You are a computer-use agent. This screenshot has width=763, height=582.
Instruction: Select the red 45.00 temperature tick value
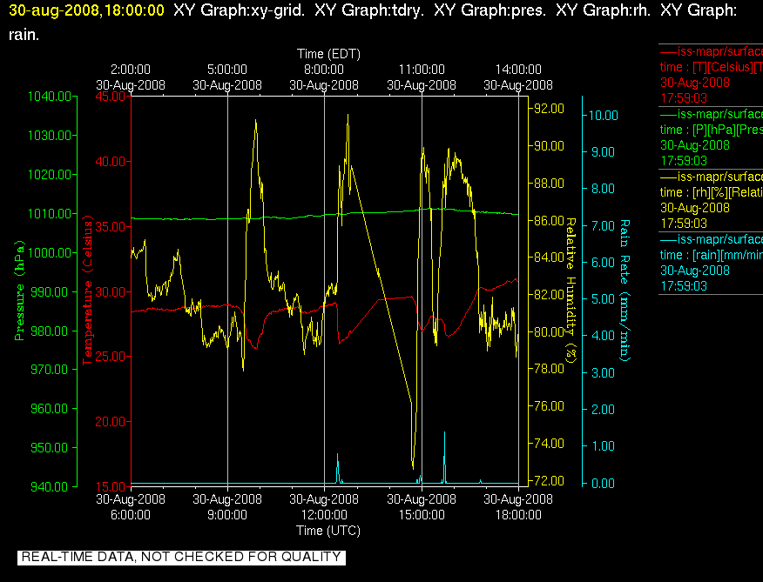click(x=111, y=97)
